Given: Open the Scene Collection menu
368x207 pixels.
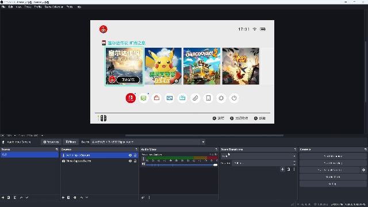Looking at the screenshot, I should click(x=54, y=7).
